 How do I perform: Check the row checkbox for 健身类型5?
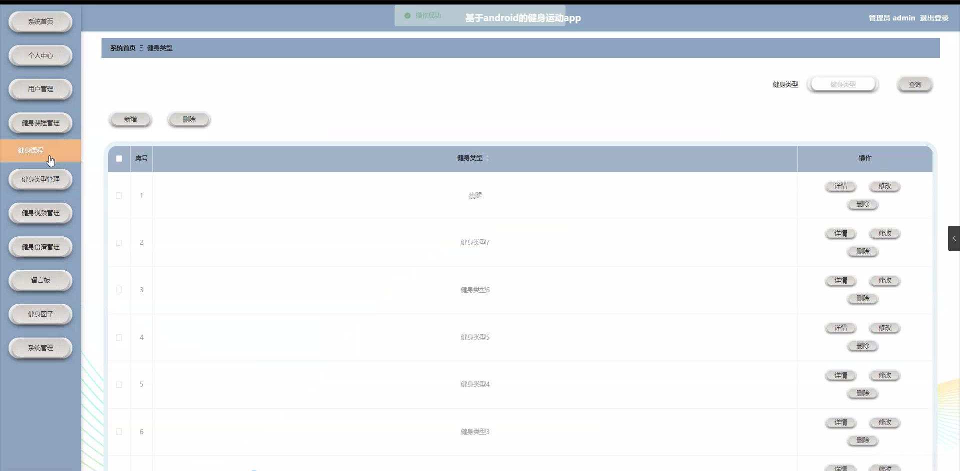(x=119, y=338)
